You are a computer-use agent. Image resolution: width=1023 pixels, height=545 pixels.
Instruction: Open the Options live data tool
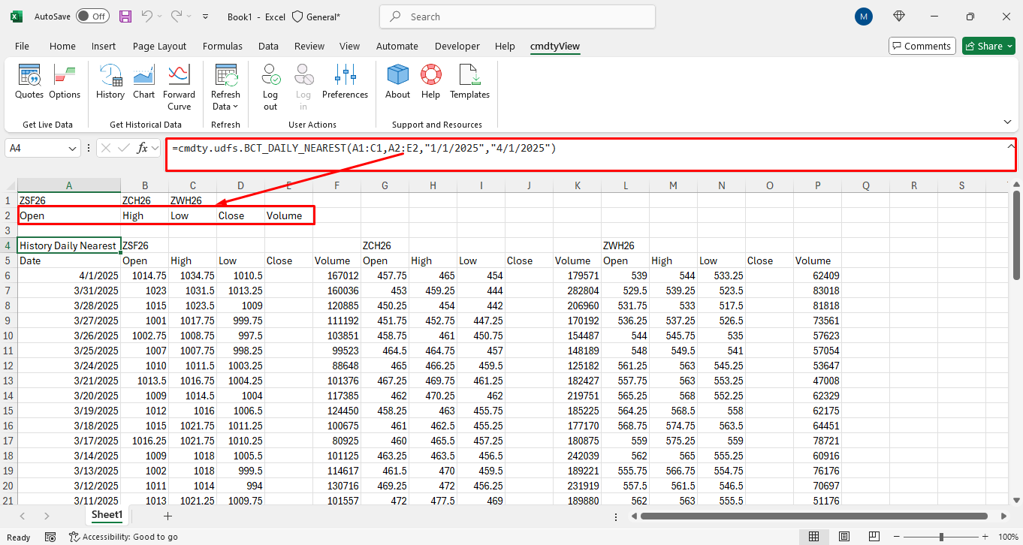click(x=65, y=82)
